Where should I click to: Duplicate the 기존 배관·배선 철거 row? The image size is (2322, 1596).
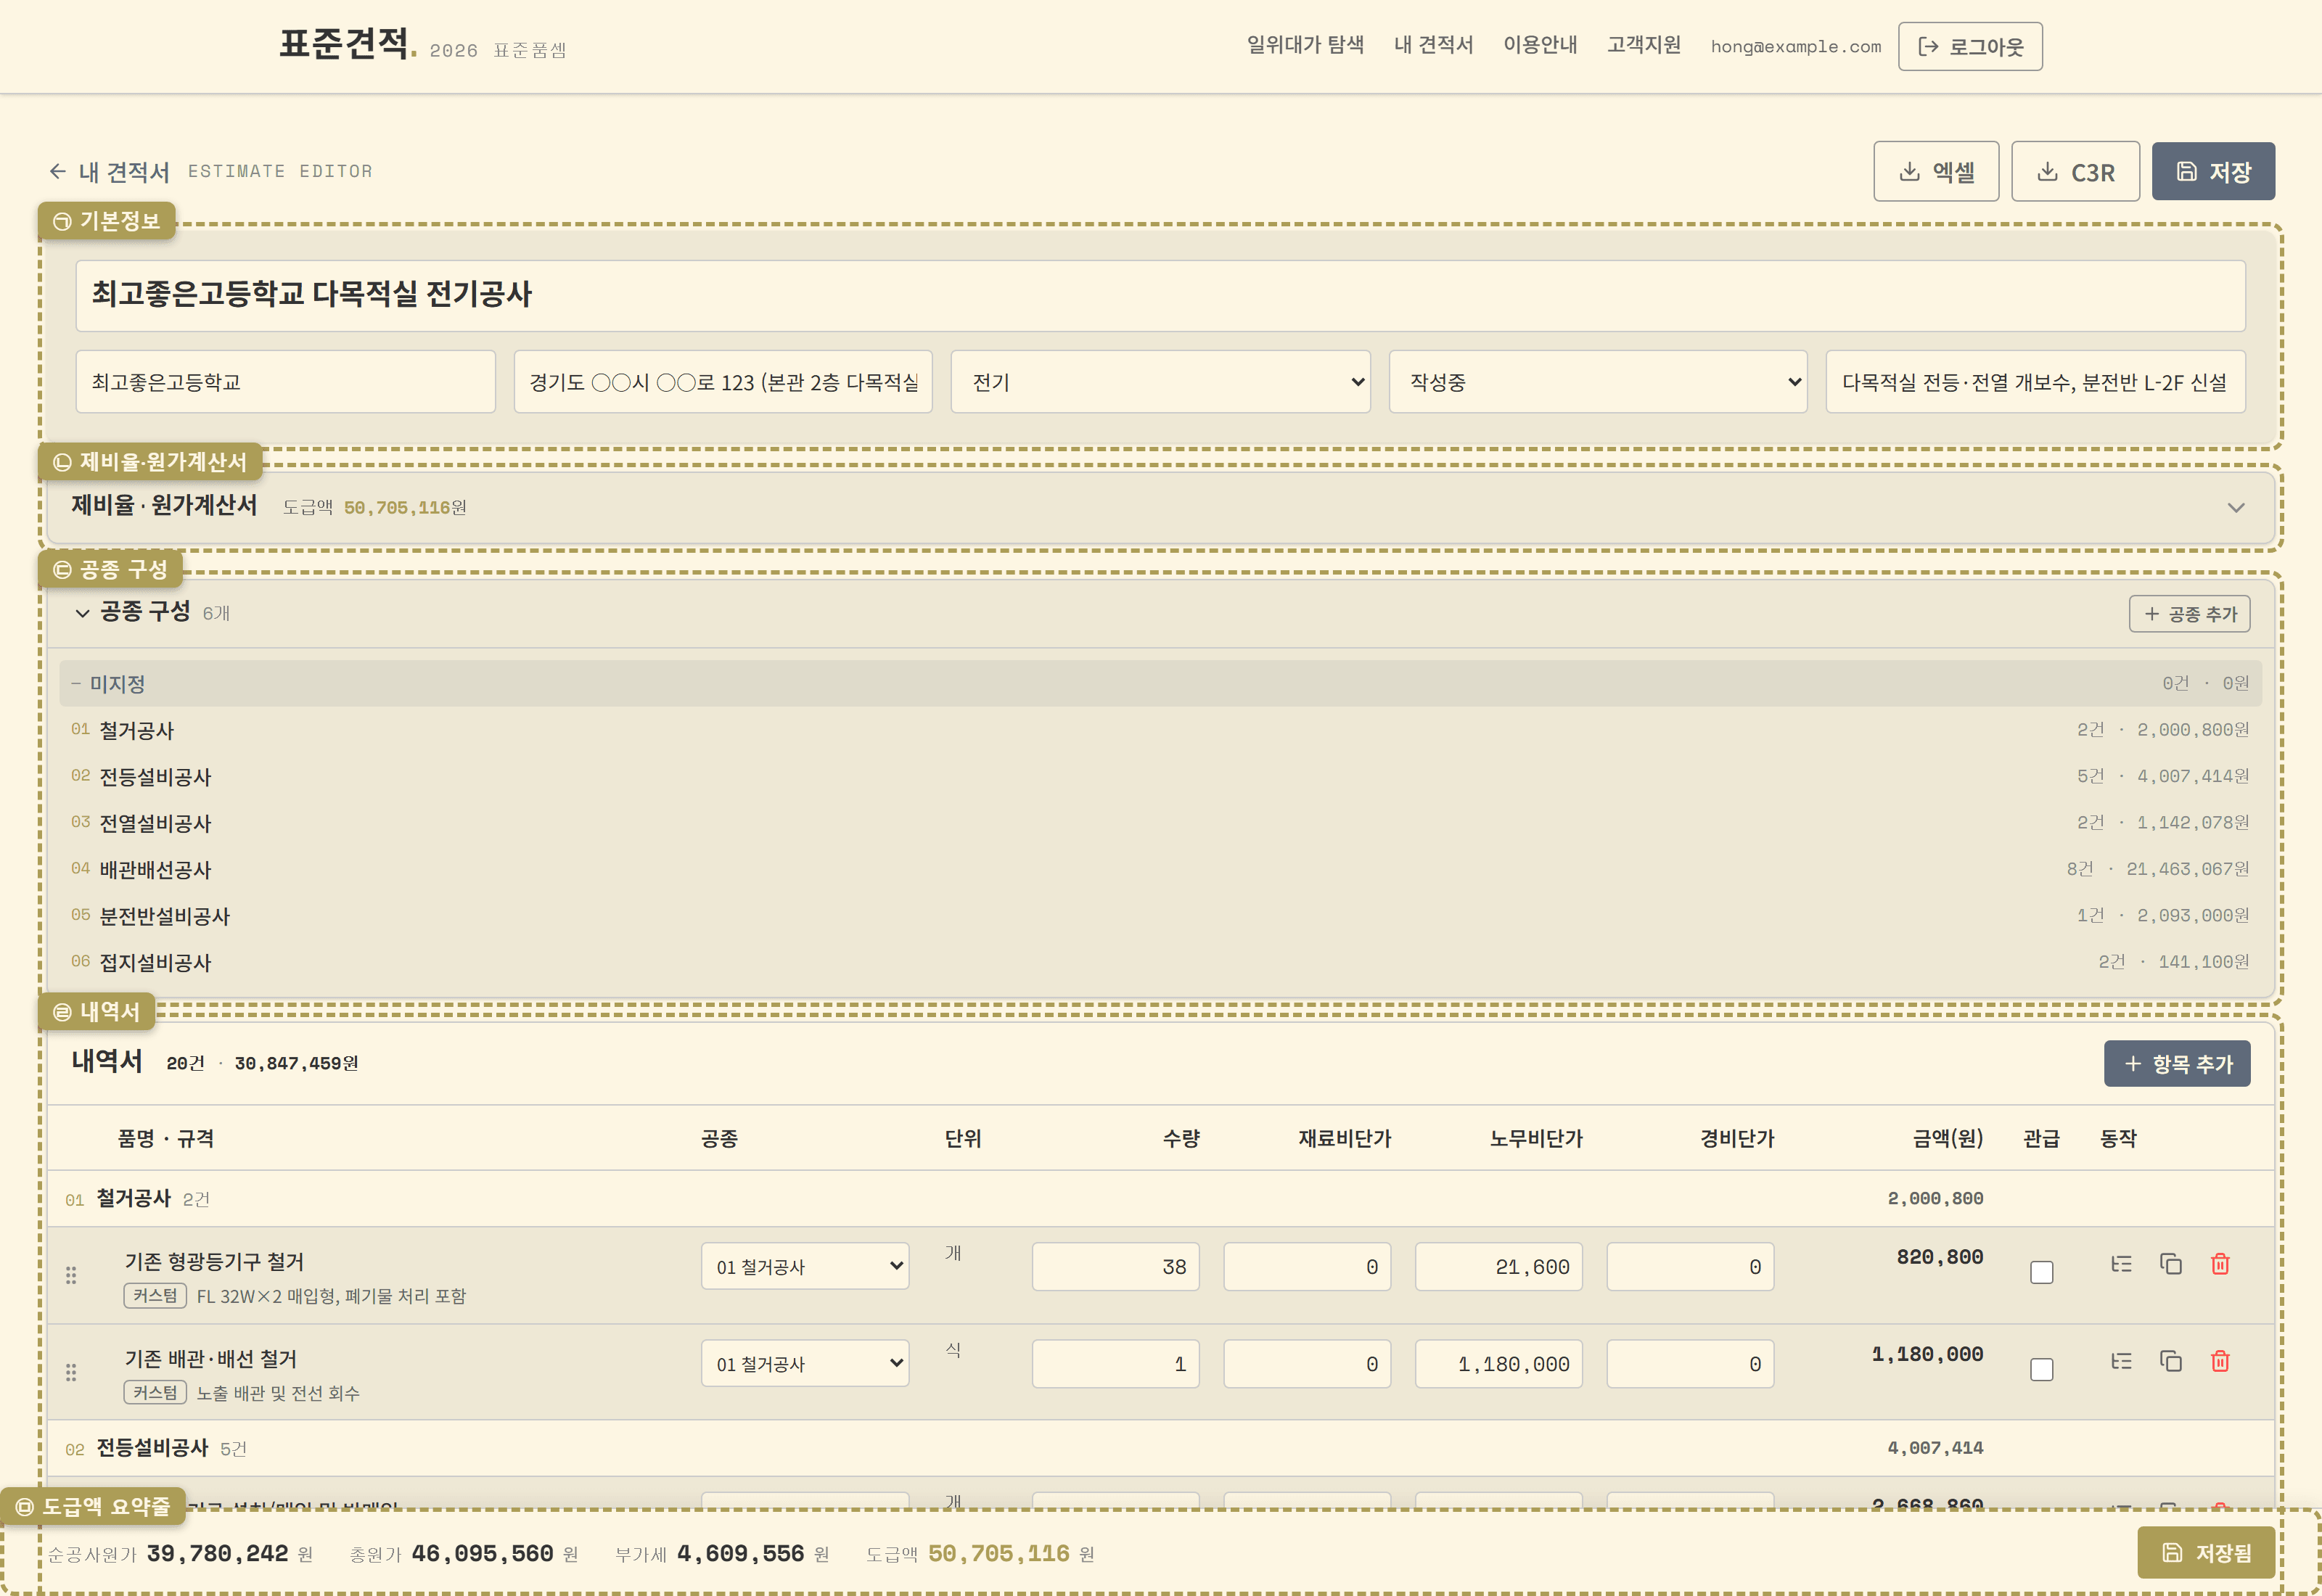coord(2170,1361)
